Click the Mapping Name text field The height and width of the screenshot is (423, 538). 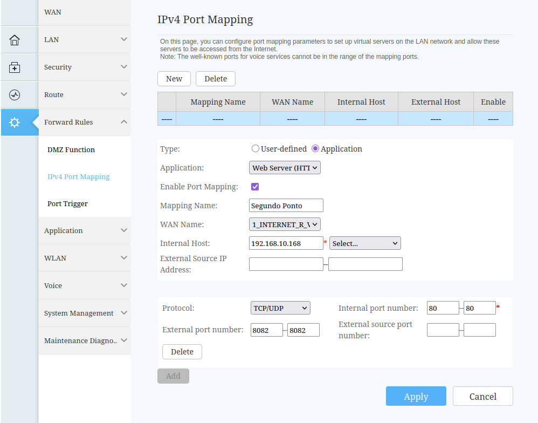click(x=286, y=206)
